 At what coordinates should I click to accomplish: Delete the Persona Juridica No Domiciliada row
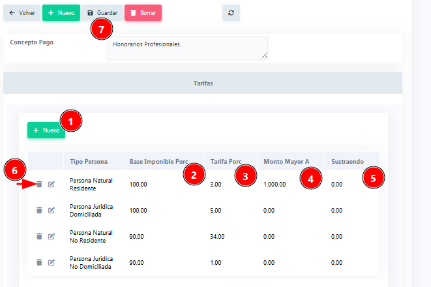[39, 262]
